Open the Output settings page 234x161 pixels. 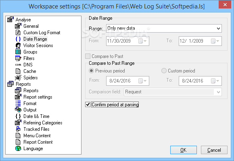30,110
